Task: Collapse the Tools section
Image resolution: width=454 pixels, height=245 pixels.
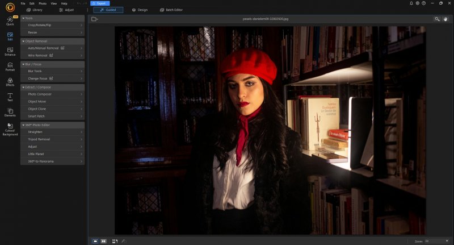Action: coord(52,18)
